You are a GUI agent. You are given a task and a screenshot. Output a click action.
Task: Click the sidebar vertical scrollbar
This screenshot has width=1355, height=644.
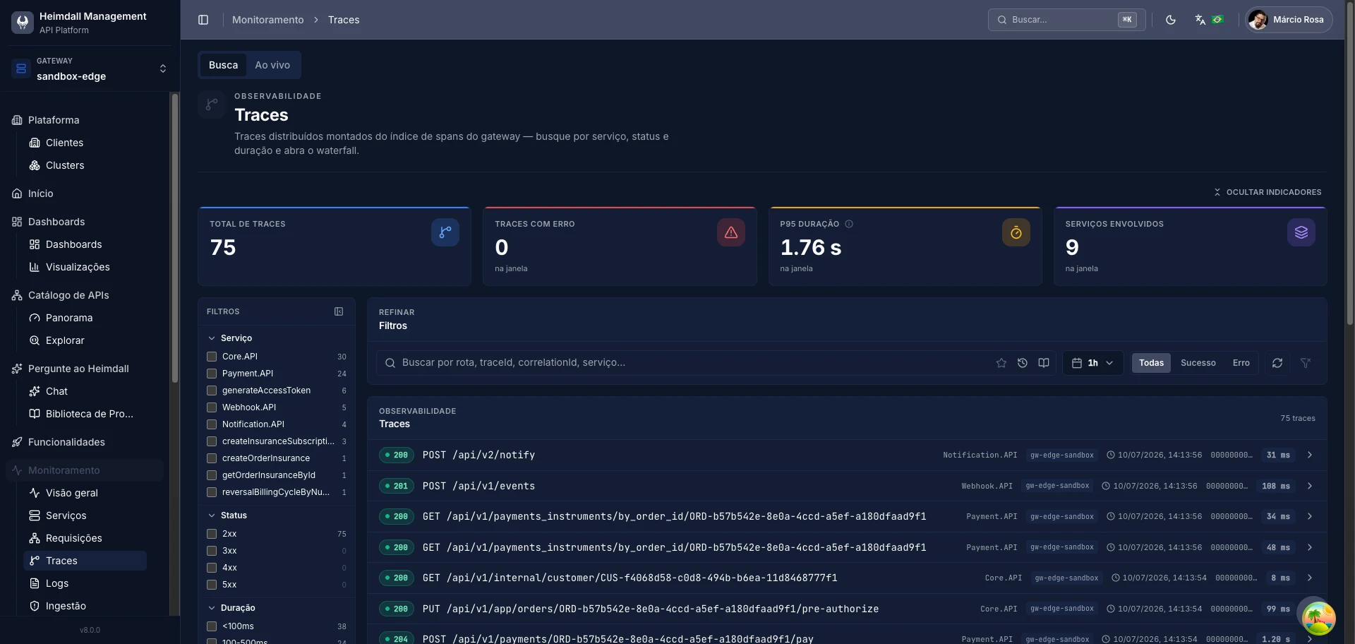(175, 240)
